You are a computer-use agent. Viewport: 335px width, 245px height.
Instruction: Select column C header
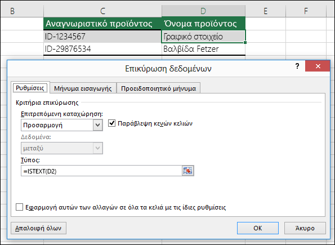point(102,11)
